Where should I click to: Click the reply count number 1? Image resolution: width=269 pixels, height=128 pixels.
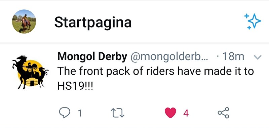point(80,113)
